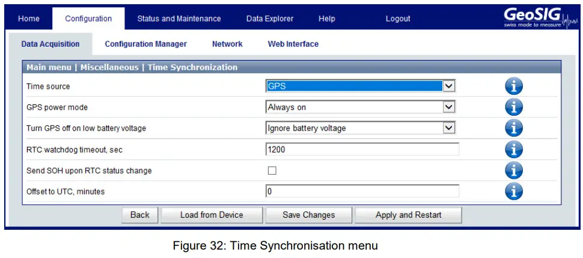Click info icon for low battery voltage setting
This screenshot has height=258, width=583.
tap(513, 128)
